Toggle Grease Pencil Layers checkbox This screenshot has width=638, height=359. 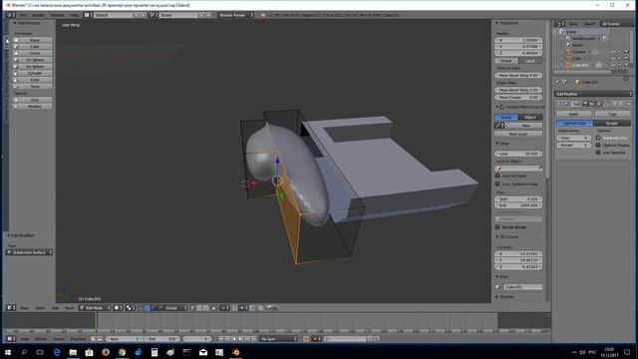501,107
